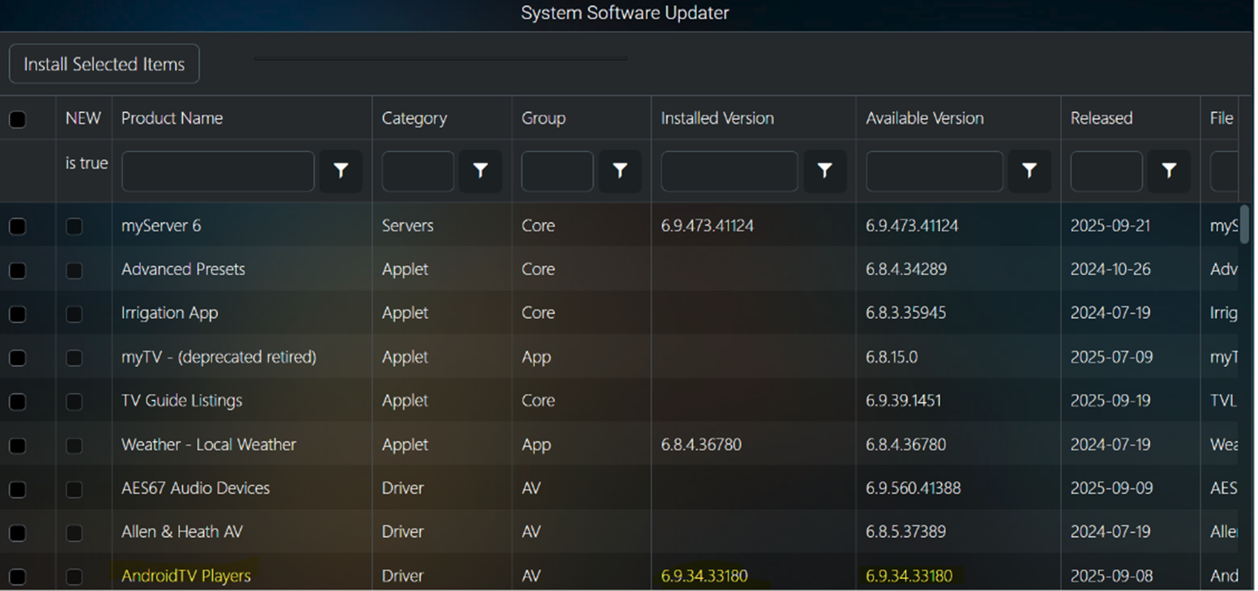Sort by Product Name column header

point(172,118)
